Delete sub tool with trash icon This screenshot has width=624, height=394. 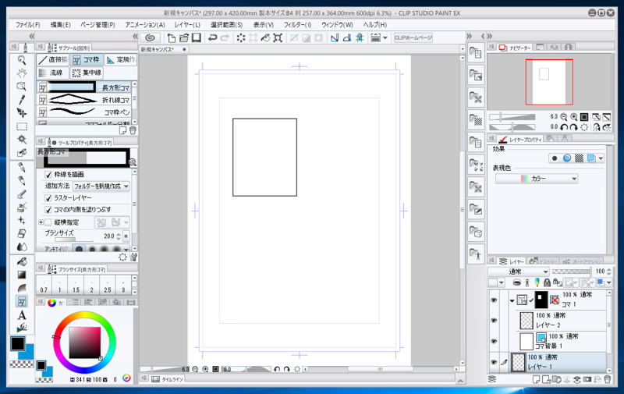click(133, 130)
